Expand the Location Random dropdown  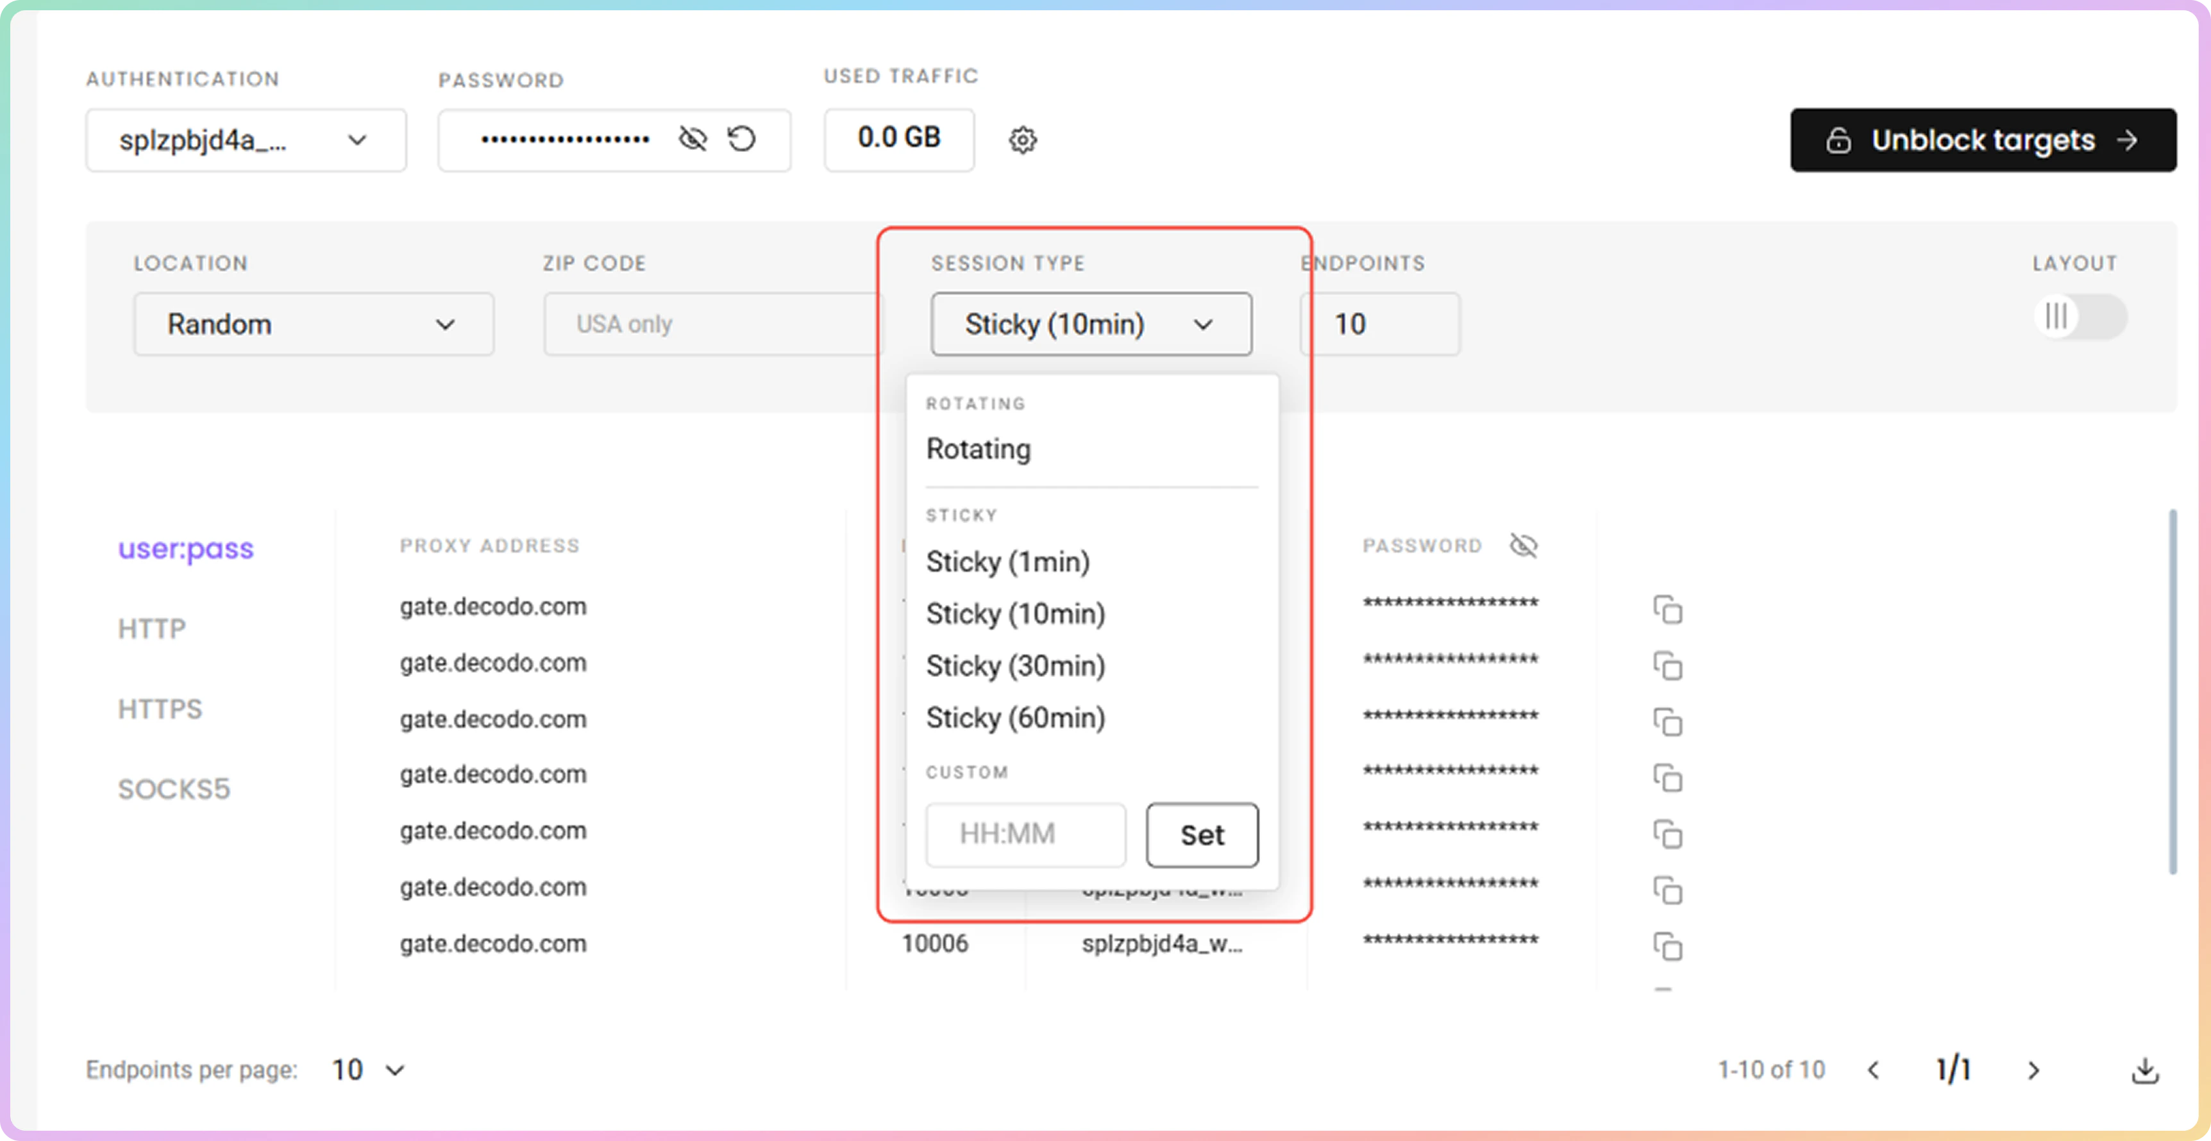[x=314, y=324]
